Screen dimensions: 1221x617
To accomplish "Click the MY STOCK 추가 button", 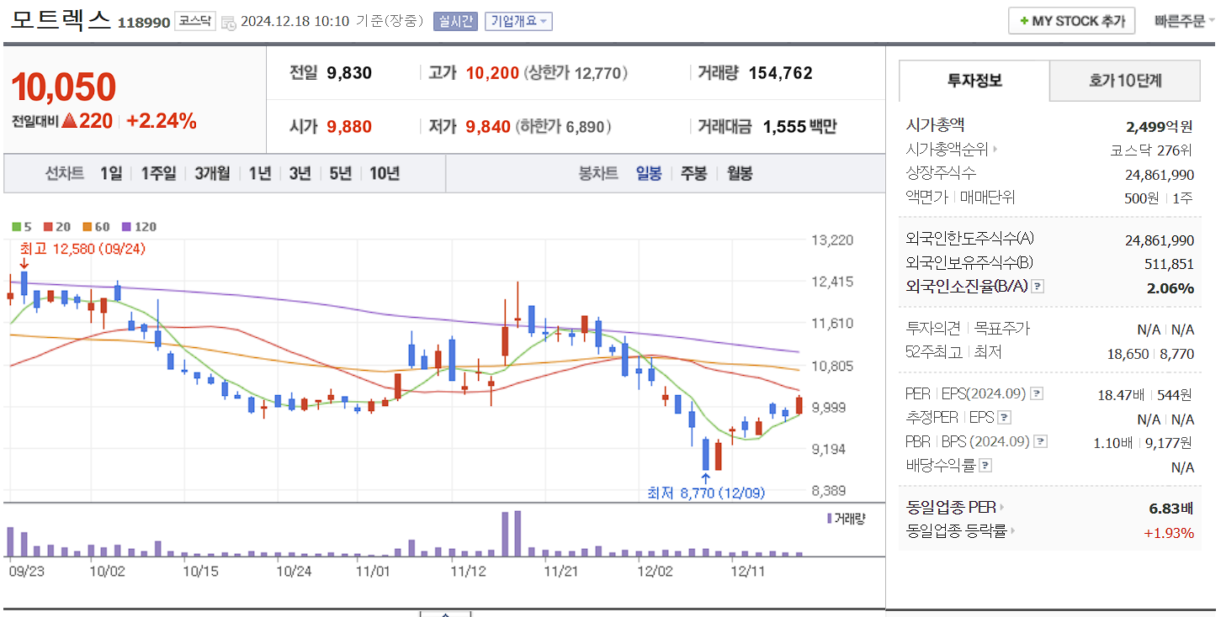I will [x=1071, y=20].
